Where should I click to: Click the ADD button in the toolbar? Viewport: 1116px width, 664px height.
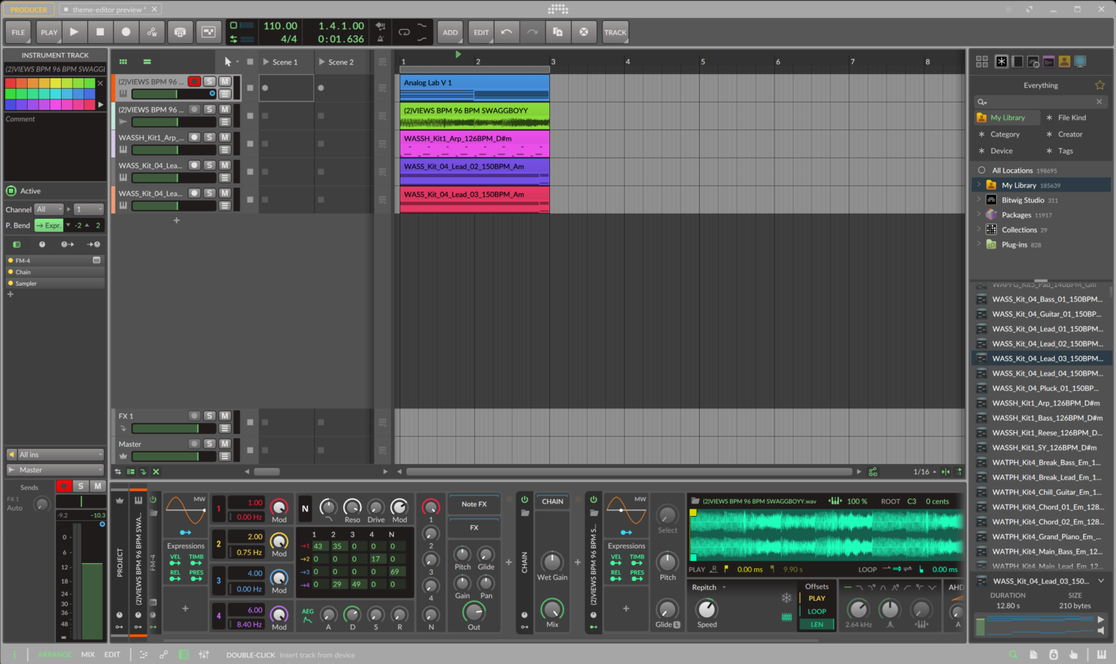tap(450, 32)
